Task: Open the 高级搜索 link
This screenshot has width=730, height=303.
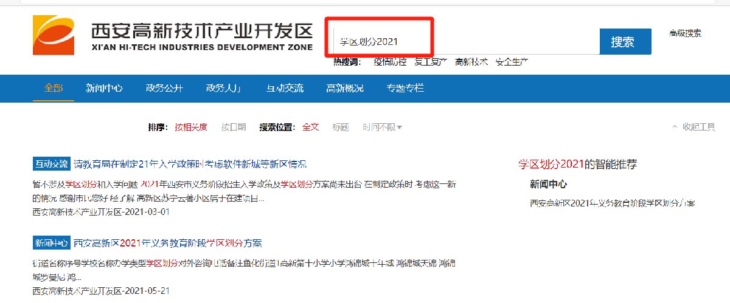Action: (685, 33)
